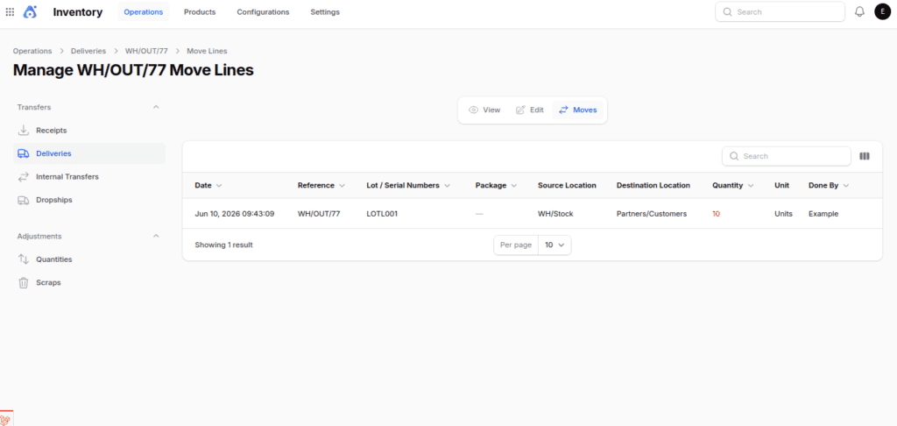This screenshot has width=897, height=426.
Task: Click the Quantities up-down arrows icon
Action: point(24,259)
